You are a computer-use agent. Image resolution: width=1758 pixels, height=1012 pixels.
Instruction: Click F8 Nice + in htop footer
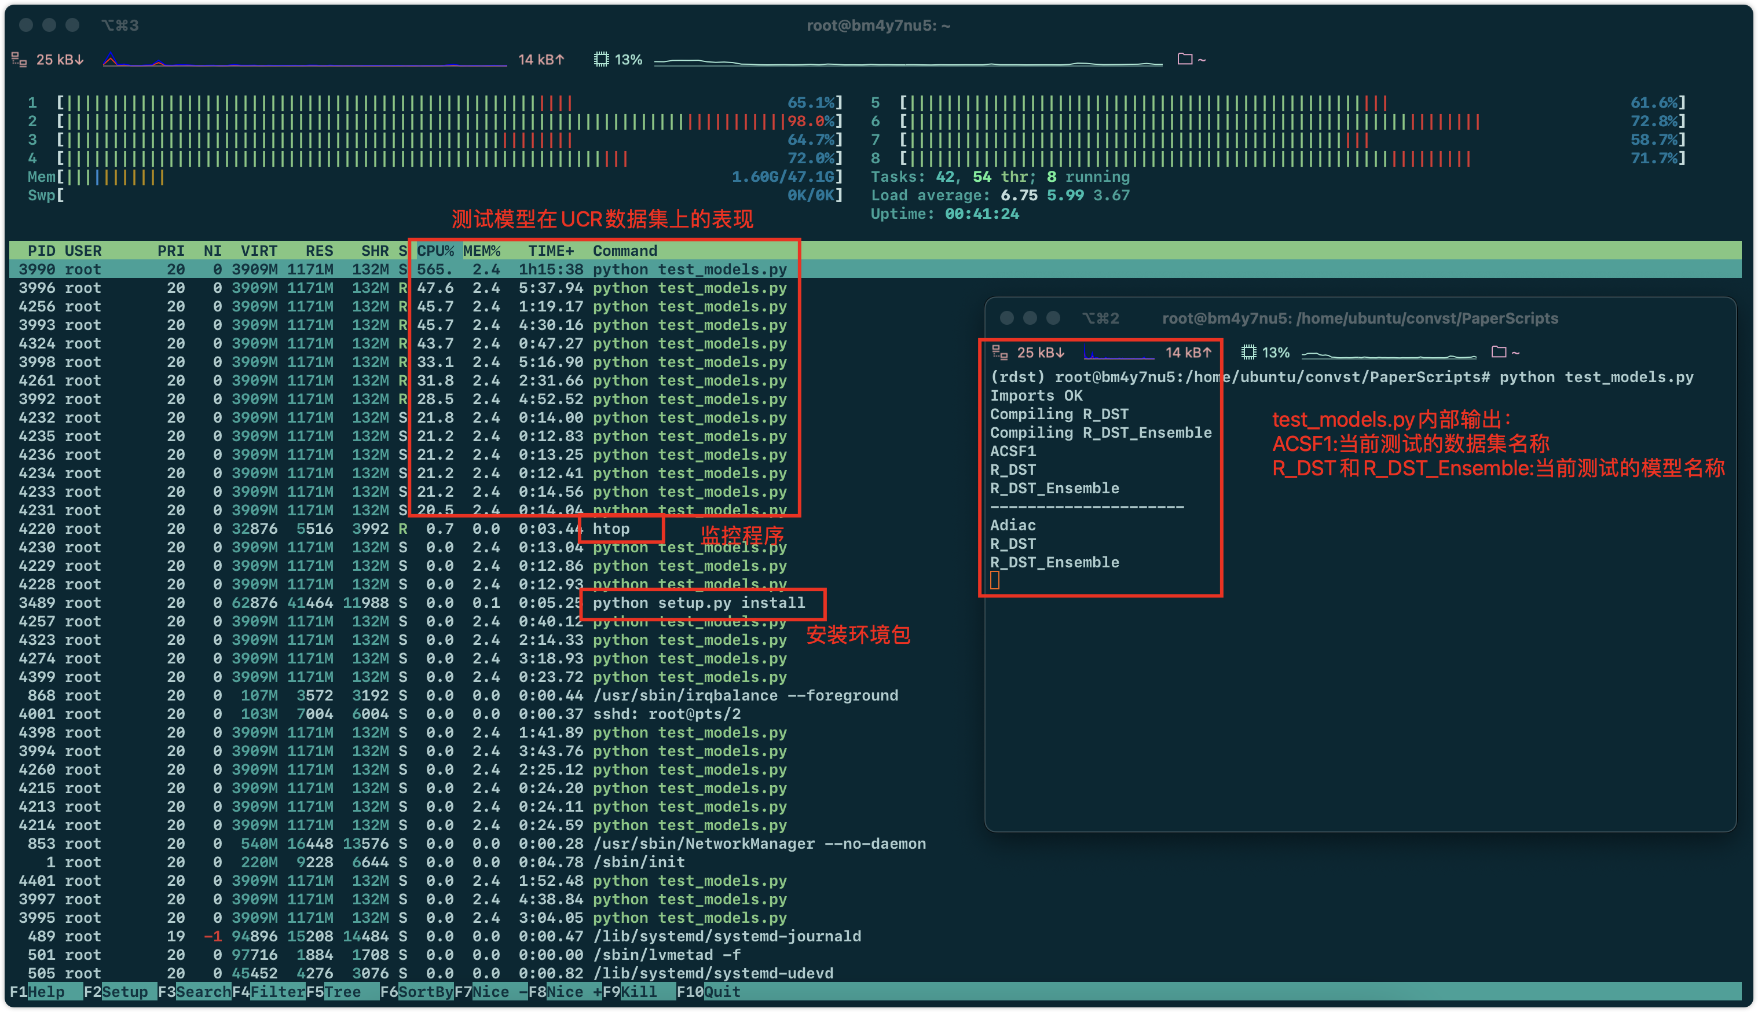[x=566, y=992]
